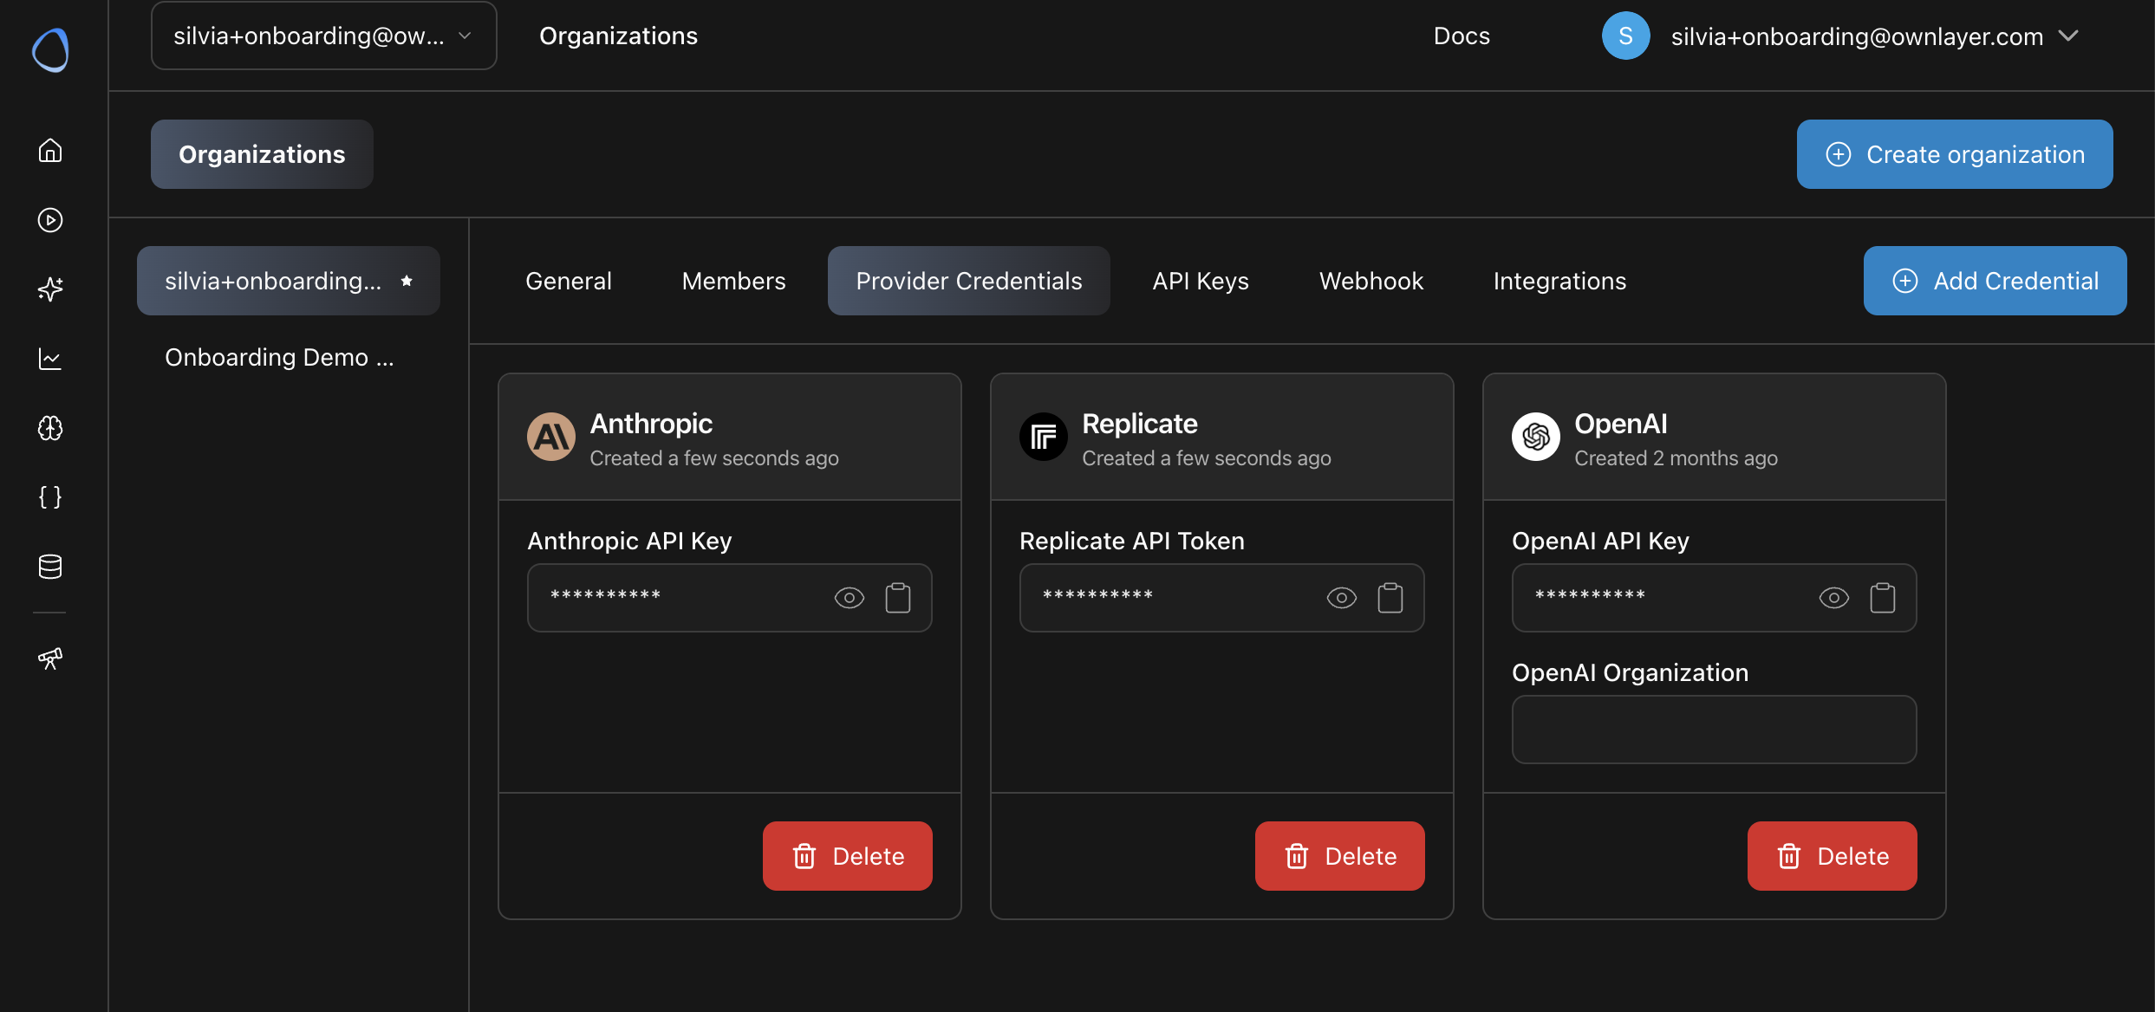This screenshot has width=2155, height=1012.
Task: Click the Ownlayer logo icon
Action: 50,49
